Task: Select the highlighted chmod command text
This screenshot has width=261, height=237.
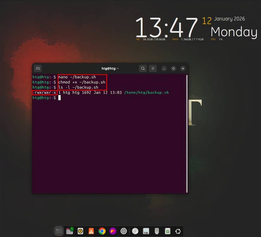Action: tap(82, 82)
